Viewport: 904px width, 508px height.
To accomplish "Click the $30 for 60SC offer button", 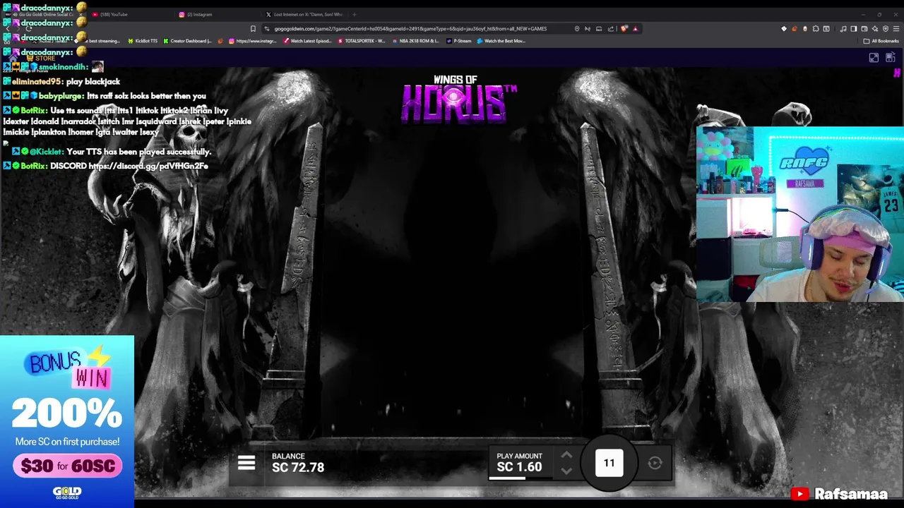I will point(67,466).
